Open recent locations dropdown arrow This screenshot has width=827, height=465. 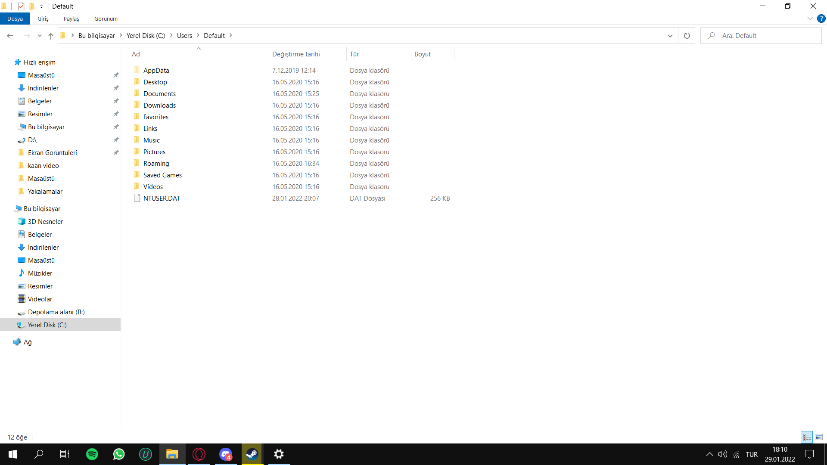[40, 36]
